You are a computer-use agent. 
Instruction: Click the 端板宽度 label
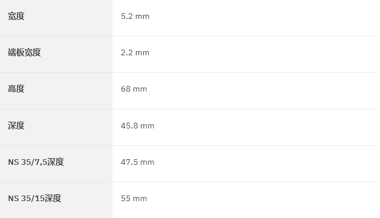[x=24, y=53]
